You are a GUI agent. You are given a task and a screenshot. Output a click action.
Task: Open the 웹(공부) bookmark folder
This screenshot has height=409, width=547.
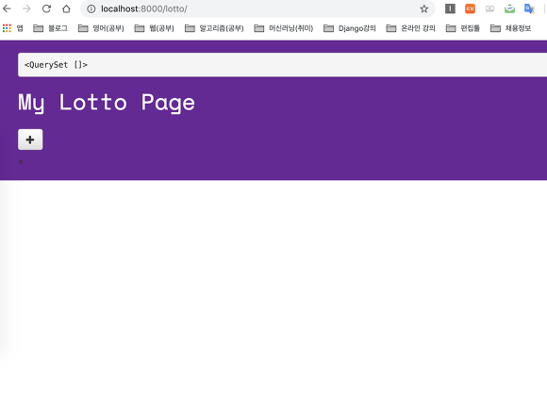pos(154,28)
